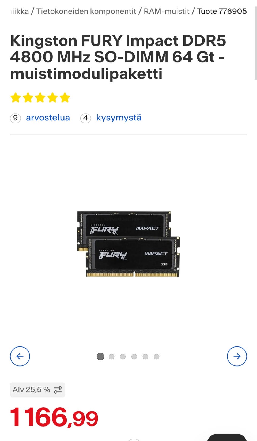Select the third carousel dot indicator
Image resolution: width=257 pixels, height=441 pixels.
[x=123, y=356]
